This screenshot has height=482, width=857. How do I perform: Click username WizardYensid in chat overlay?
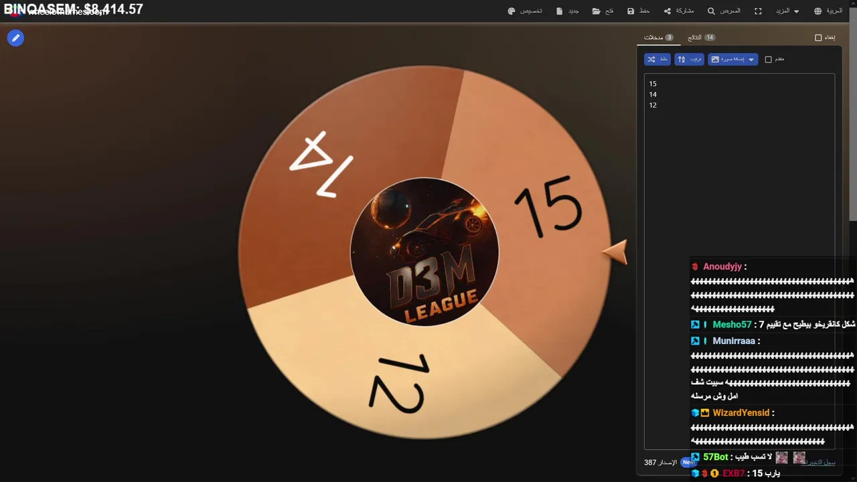pos(741,413)
